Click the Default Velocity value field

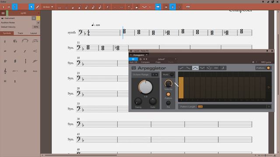pos(36,27)
